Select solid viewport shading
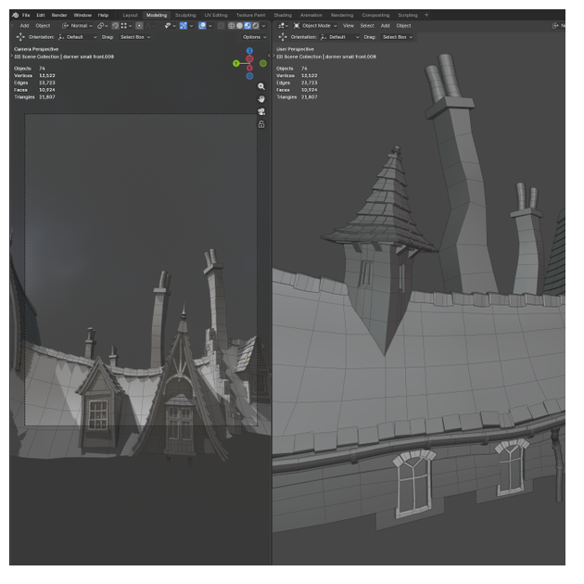The height and width of the screenshot is (584, 584). pos(239,26)
